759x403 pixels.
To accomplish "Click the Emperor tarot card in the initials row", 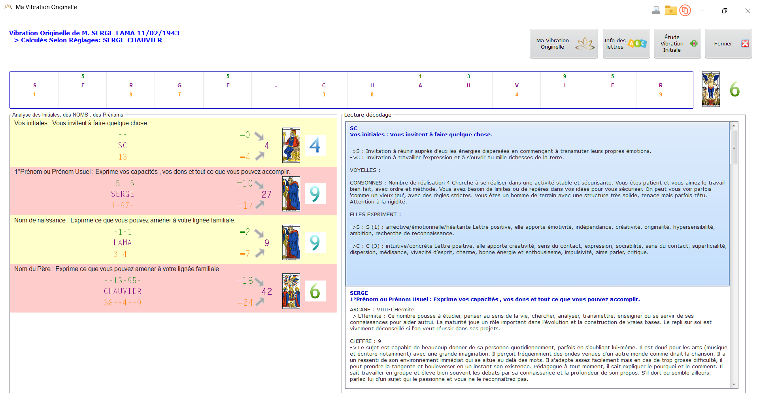I will 291,145.
